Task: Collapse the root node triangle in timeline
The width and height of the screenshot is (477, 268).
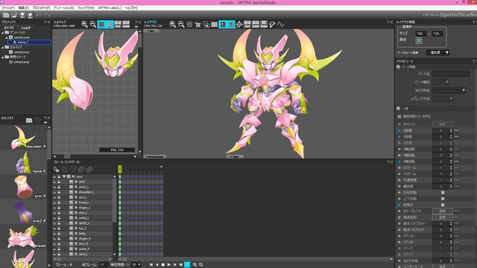Action: click(x=64, y=176)
